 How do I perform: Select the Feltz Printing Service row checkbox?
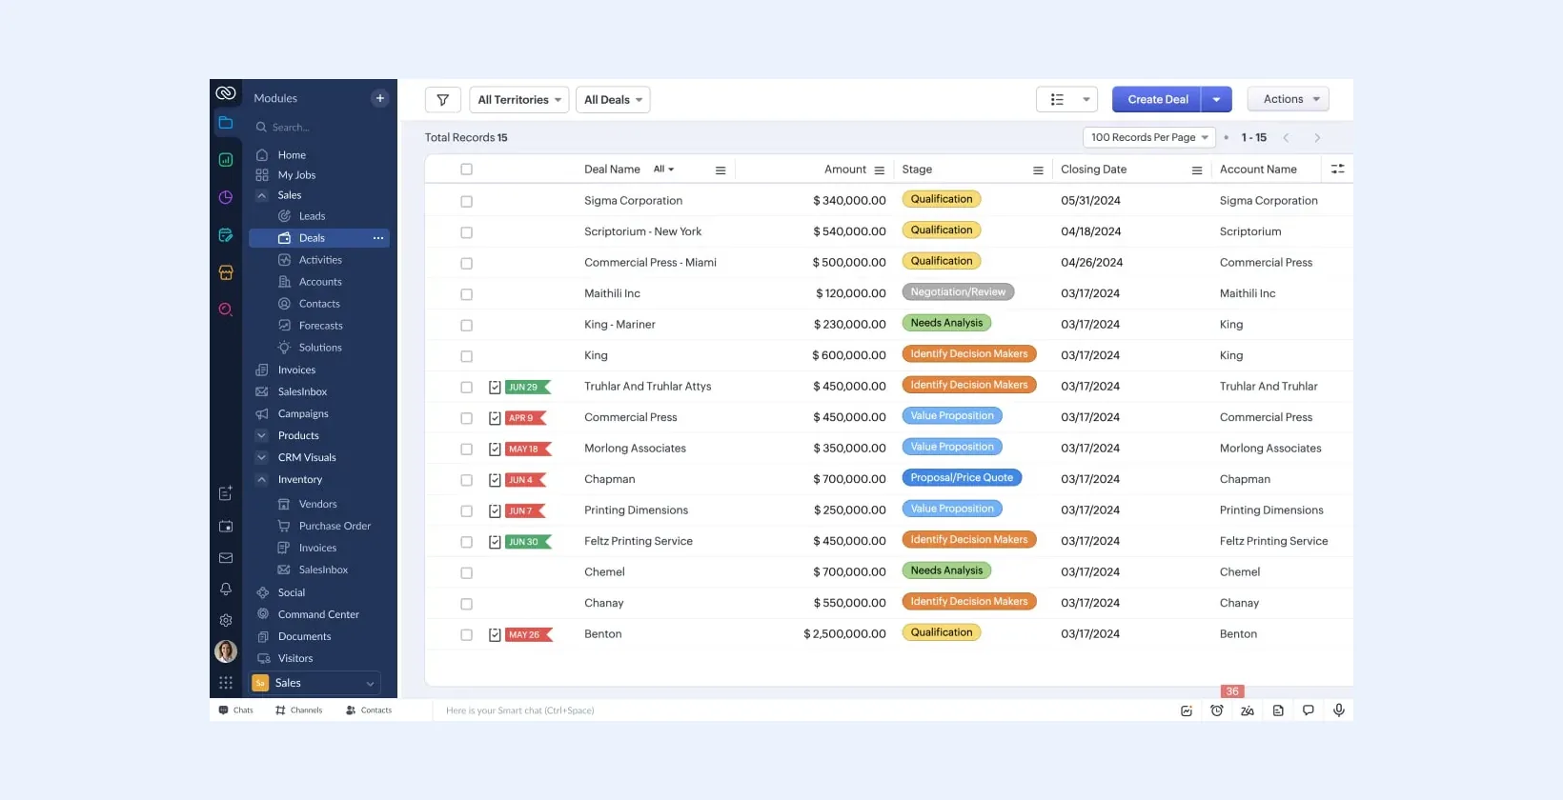click(466, 542)
